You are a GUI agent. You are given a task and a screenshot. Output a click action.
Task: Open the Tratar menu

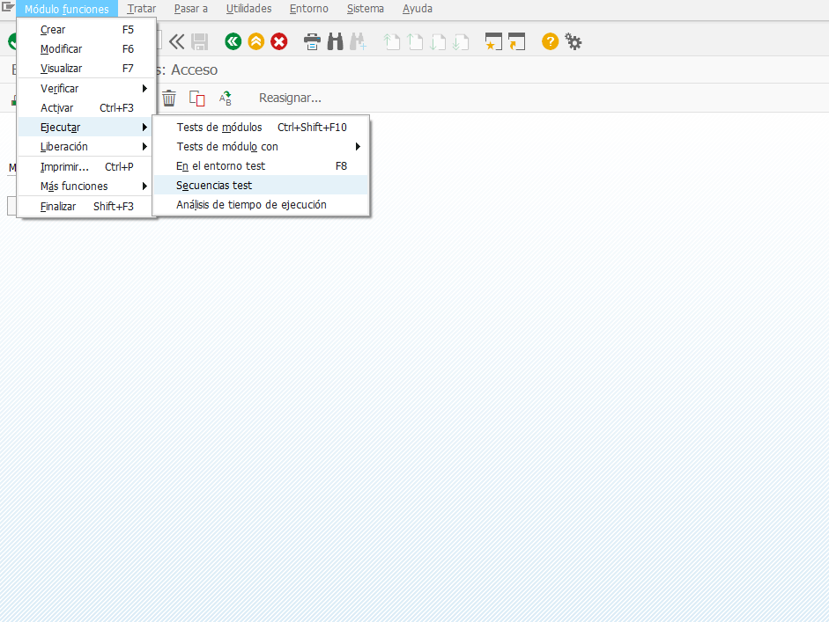coord(141,9)
